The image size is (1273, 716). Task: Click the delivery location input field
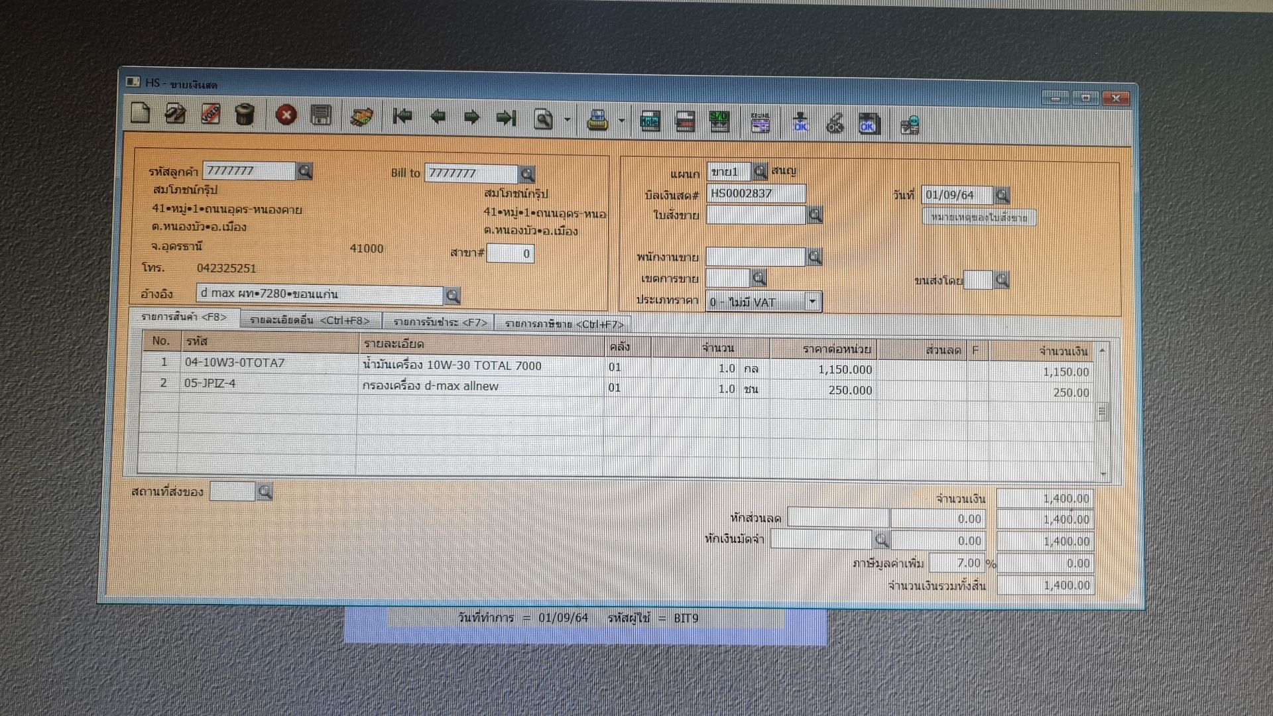[x=232, y=491]
